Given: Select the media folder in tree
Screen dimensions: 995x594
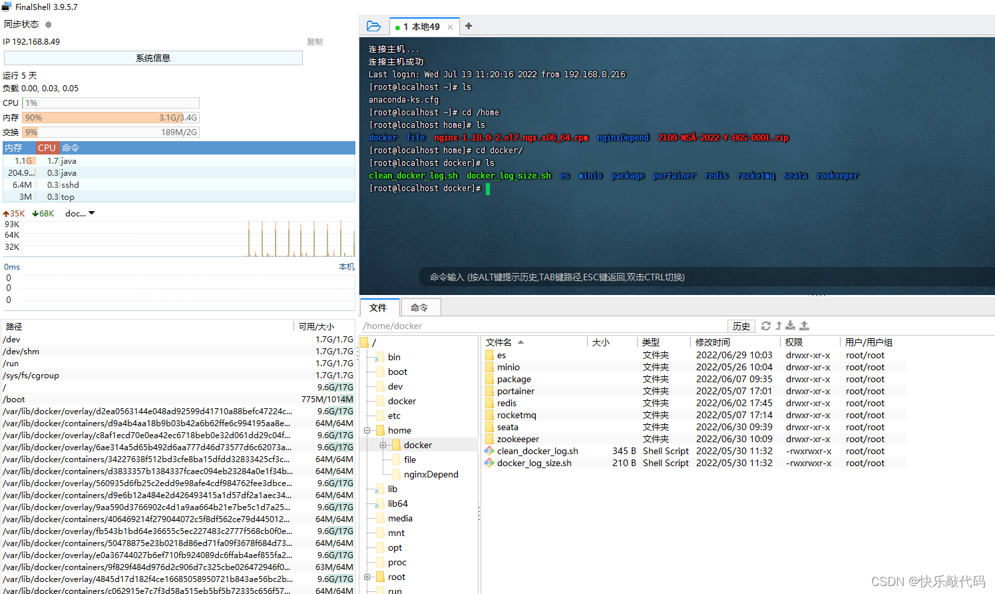Looking at the screenshot, I should pyautogui.click(x=400, y=518).
